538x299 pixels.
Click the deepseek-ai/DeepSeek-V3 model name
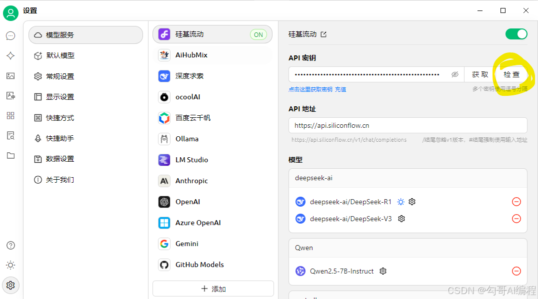[350, 219]
